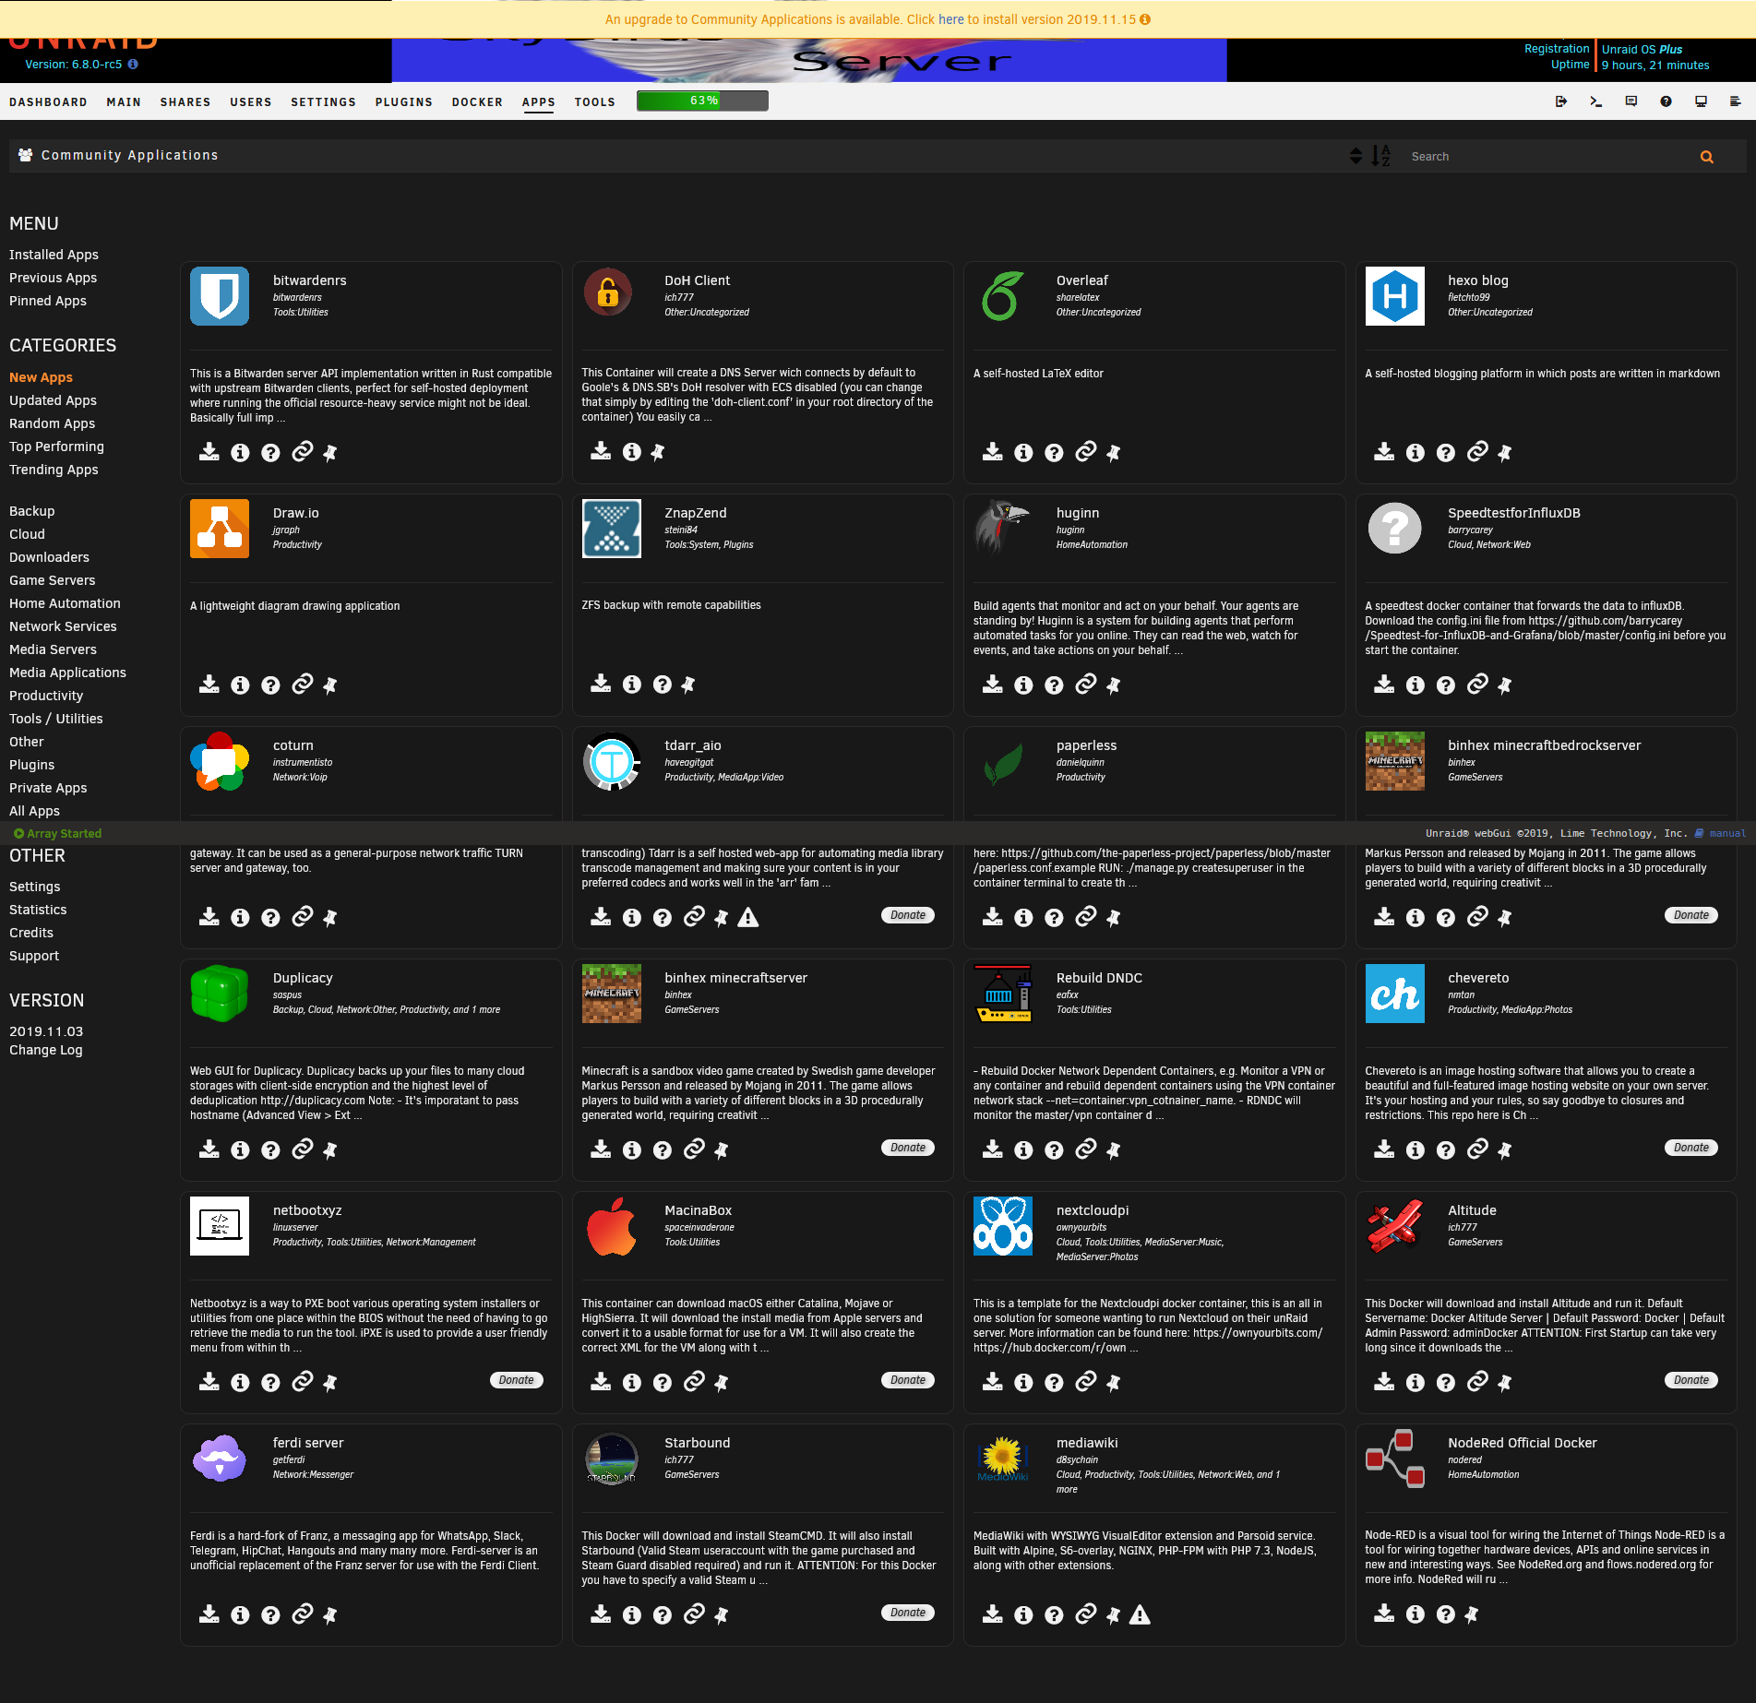
Task: Open the help icon in the top bar
Action: point(1666,101)
